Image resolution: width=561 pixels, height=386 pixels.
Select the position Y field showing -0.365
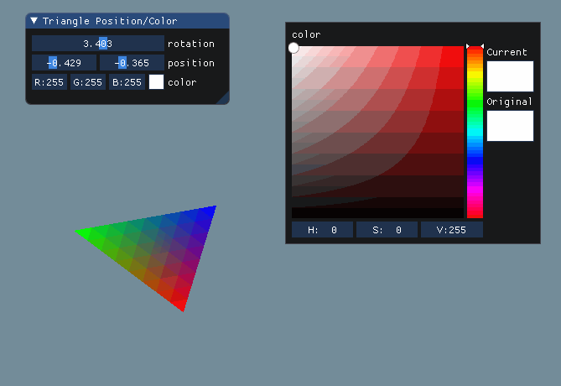click(132, 63)
